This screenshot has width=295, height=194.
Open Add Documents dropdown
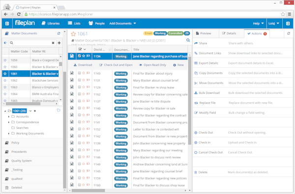tap(122, 23)
